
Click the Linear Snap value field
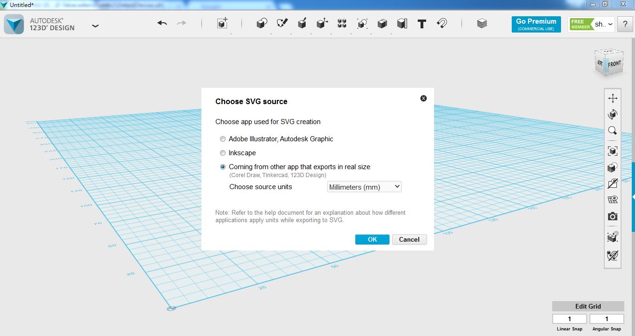pyautogui.click(x=569, y=319)
